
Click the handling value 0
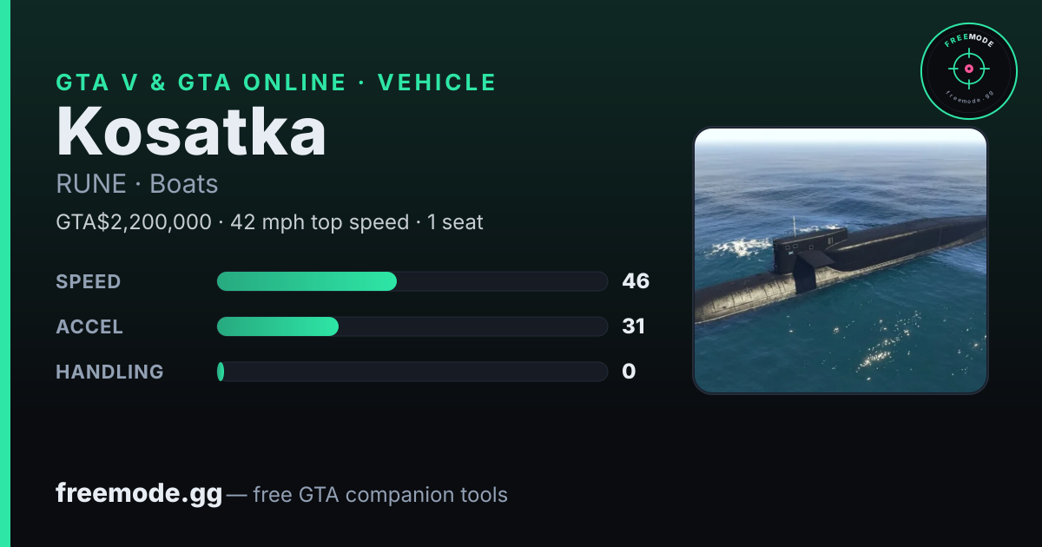click(x=629, y=372)
